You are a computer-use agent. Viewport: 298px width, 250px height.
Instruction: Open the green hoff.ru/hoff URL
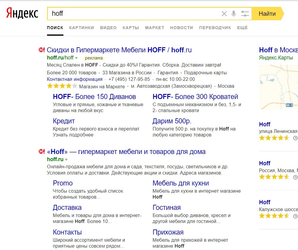click(x=60, y=57)
